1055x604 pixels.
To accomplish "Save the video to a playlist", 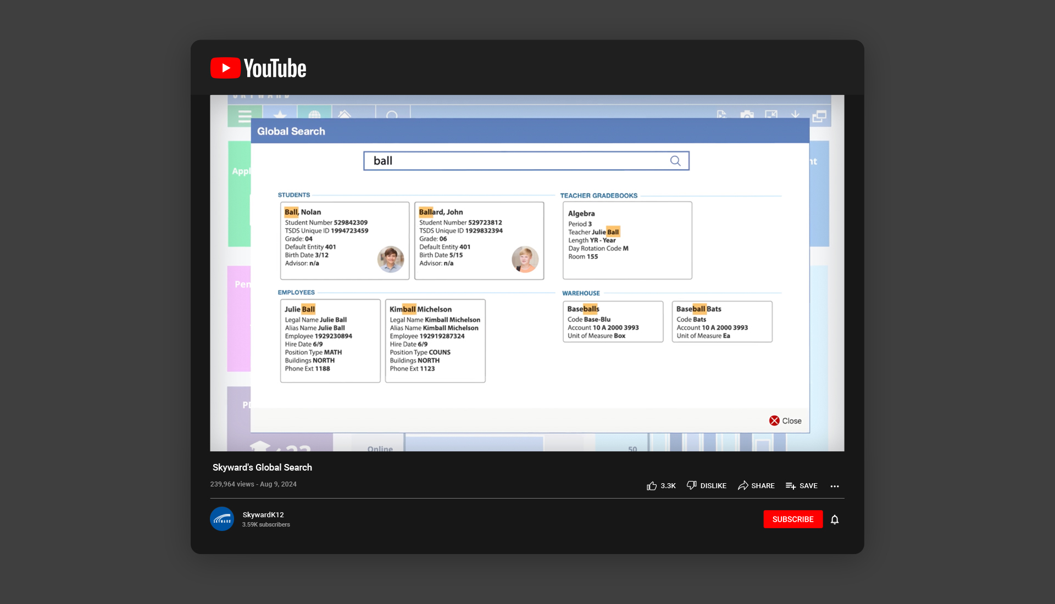I will pos(802,486).
